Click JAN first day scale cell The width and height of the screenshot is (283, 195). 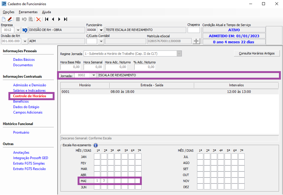[97, 157]
